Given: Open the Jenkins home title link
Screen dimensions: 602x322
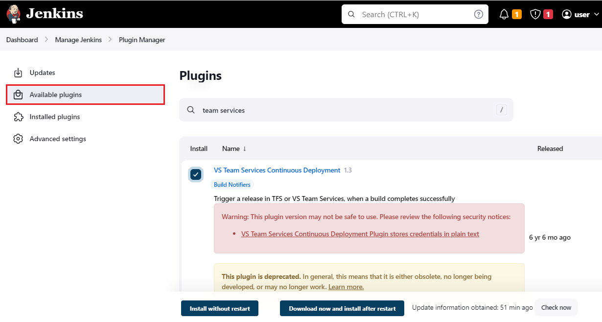Looking at the screenshot, I should [x=54, y=14].
